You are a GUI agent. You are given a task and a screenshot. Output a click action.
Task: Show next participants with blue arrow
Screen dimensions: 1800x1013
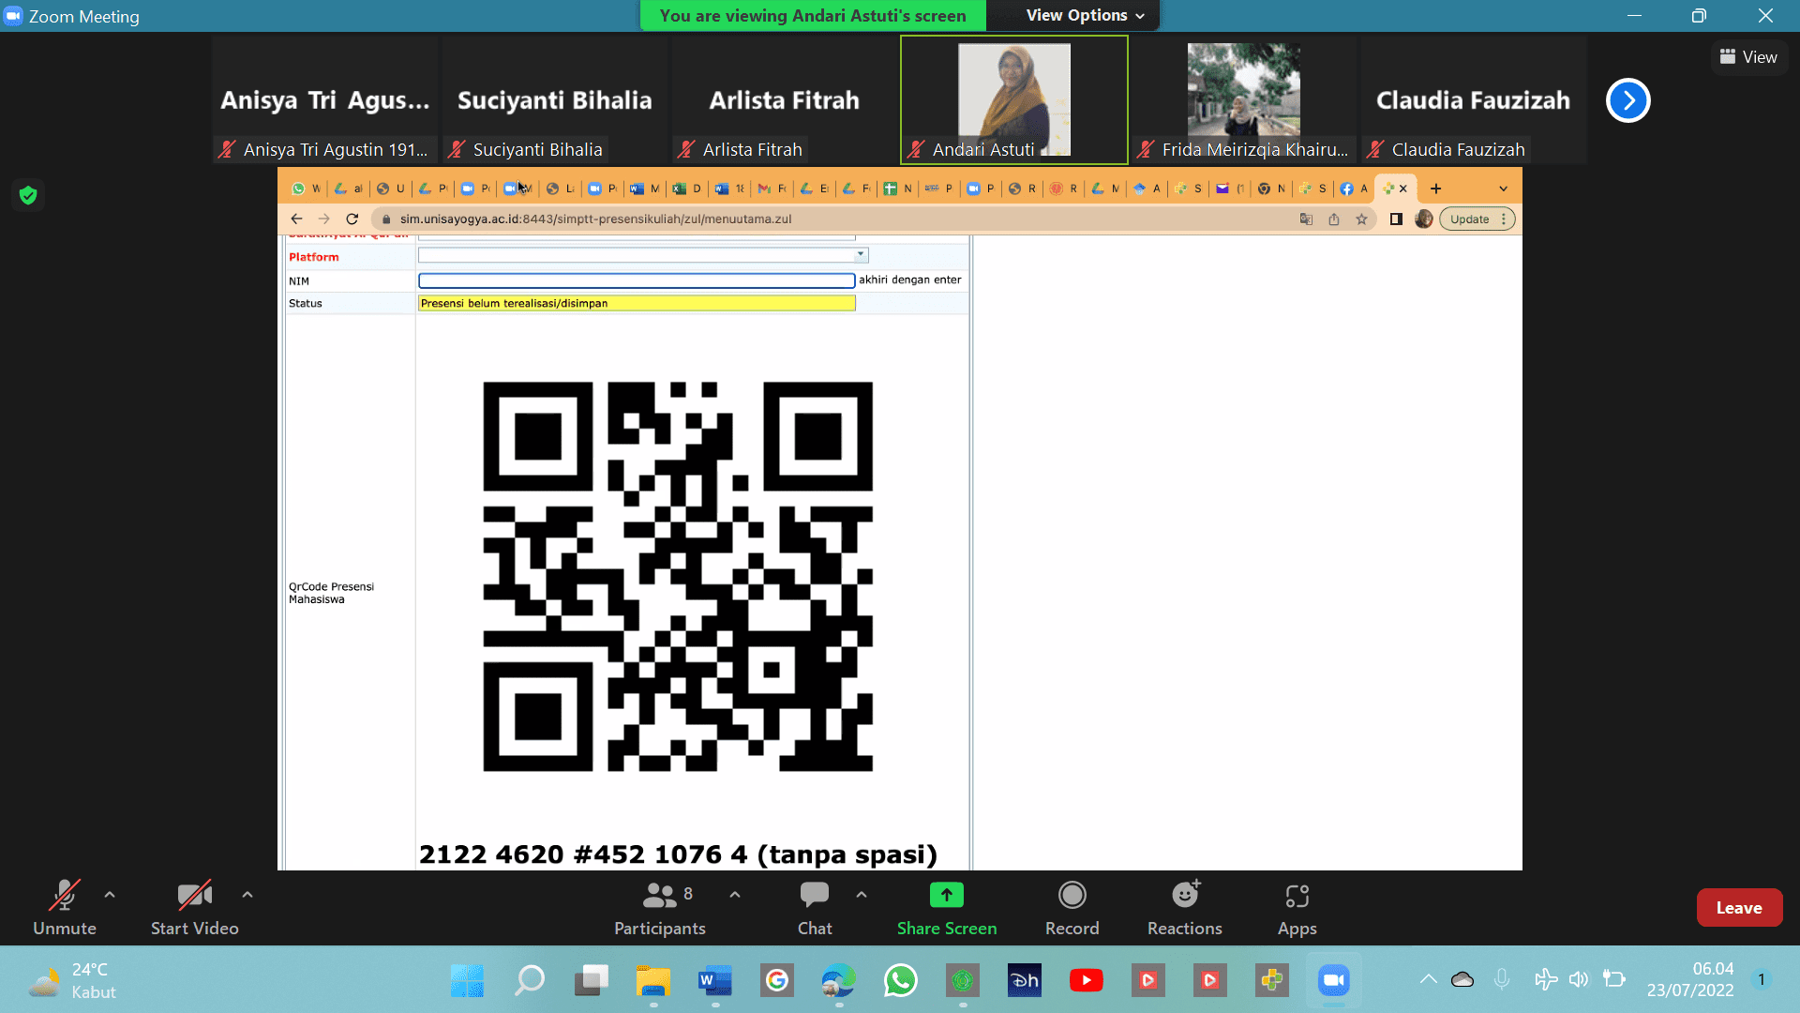(x=1628, y=100)
